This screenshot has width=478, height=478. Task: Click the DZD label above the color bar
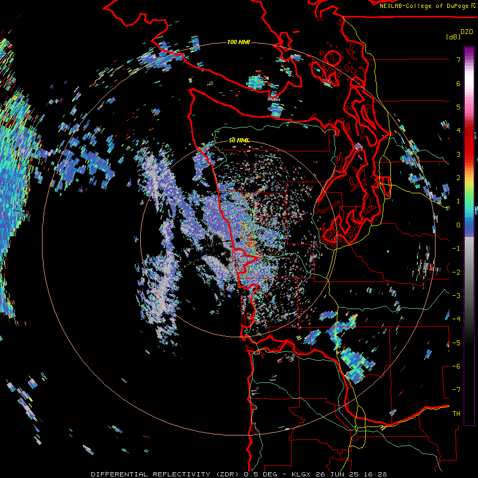click(467, 32)
